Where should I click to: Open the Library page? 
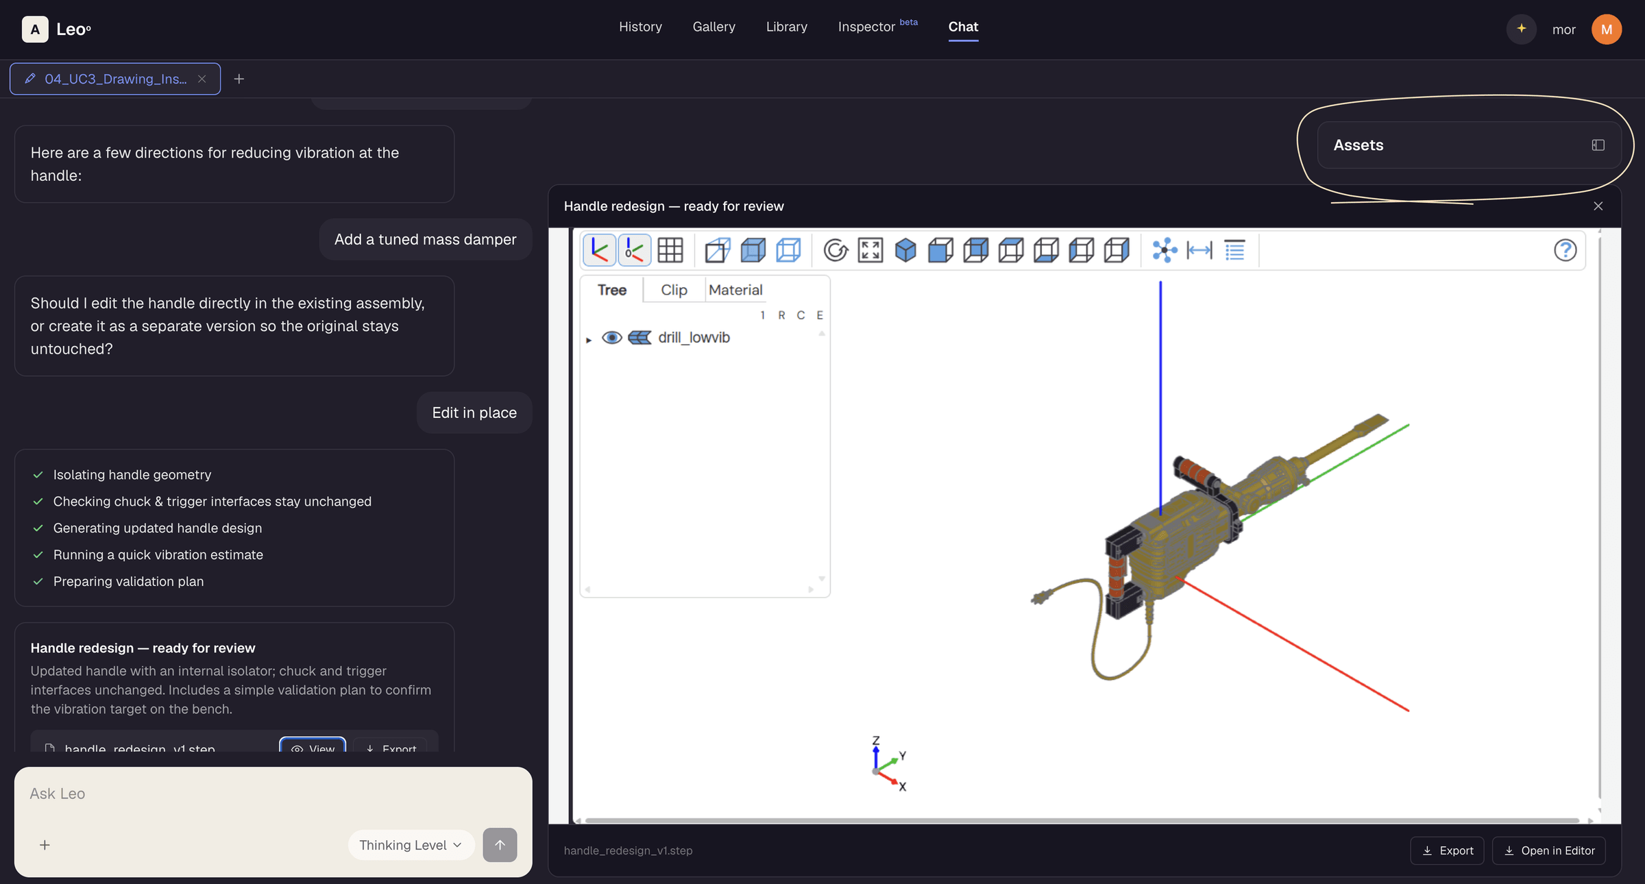click(x=787, y=27)
